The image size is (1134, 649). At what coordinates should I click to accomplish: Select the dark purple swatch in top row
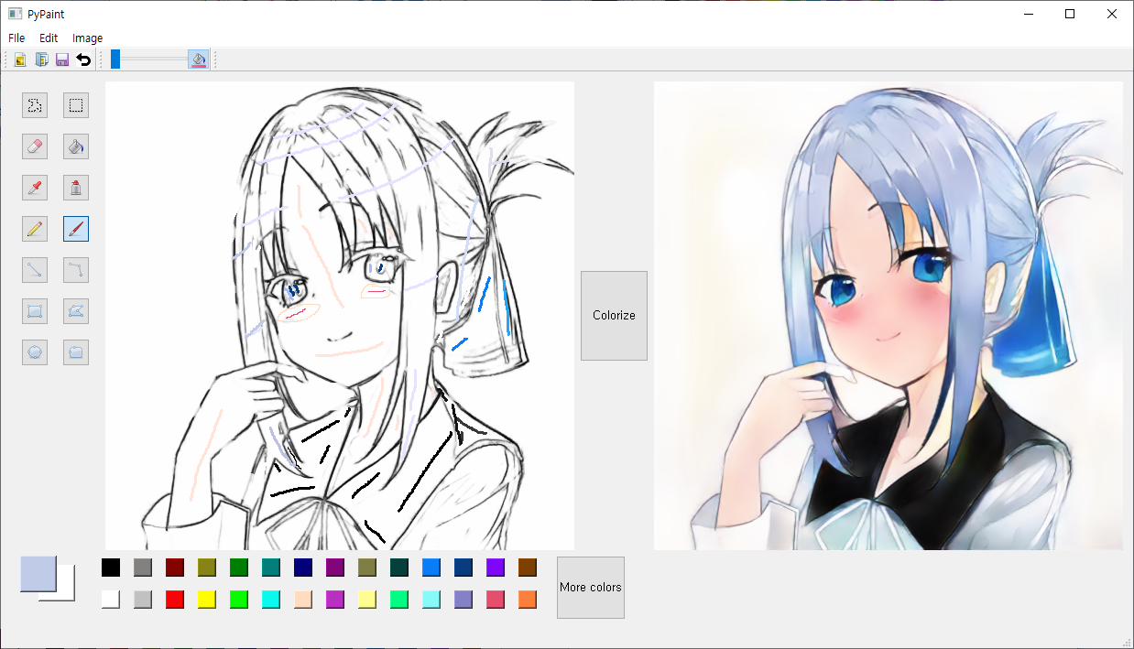click(335, 568)
